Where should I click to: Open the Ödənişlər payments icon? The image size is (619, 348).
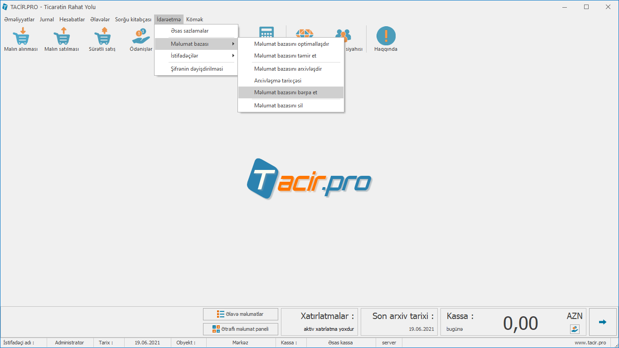pyautogui.click(x=141, y=36)
